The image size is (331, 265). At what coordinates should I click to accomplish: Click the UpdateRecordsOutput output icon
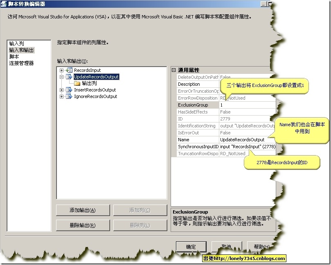69,77
